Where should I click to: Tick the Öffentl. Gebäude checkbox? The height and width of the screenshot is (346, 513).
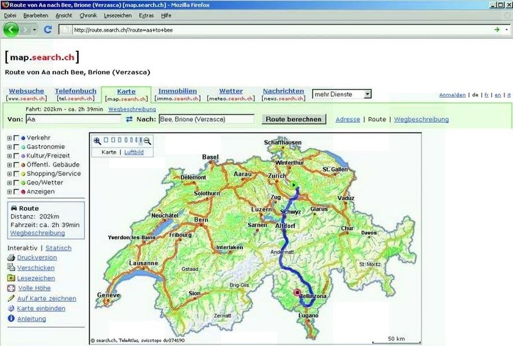(x=16, y=165)
